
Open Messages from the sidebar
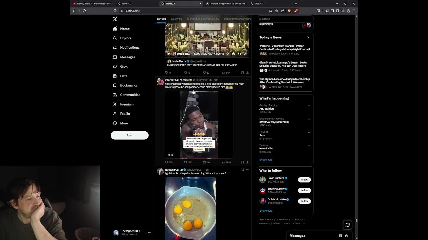click(x=124, y=57)
